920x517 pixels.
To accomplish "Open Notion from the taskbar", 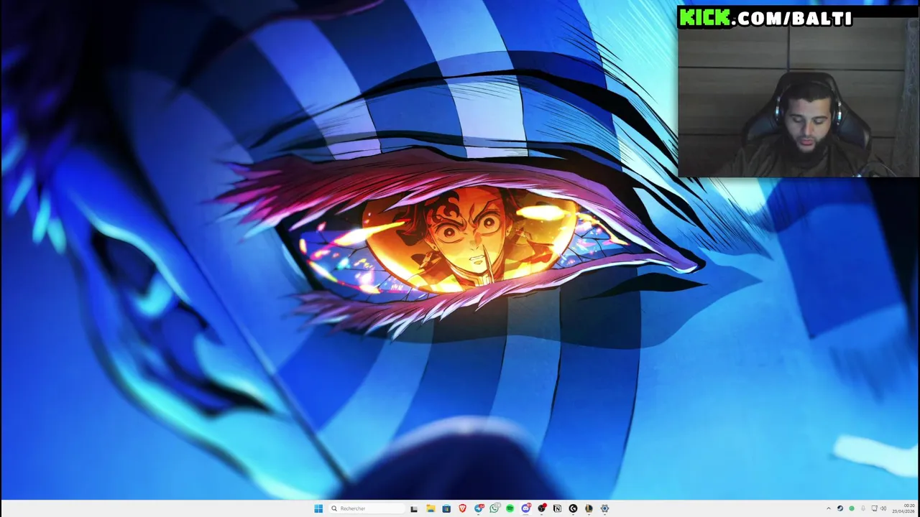I will 557,508.
